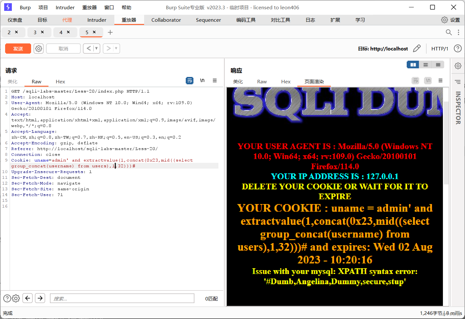Switch to 代理 tab
465x319 pixels.
[67, 20]
